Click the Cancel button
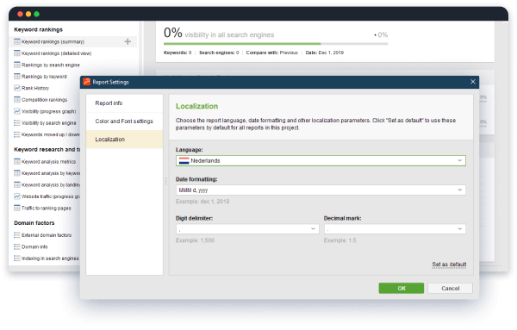 [x=450, y=288]
